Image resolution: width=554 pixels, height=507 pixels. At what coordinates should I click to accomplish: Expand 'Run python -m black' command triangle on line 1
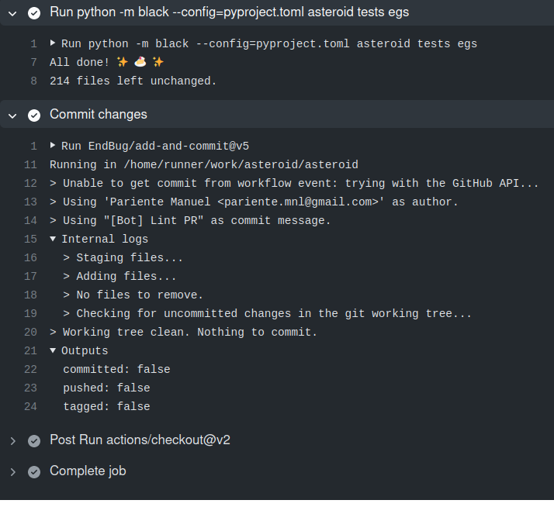pos(53,43)
